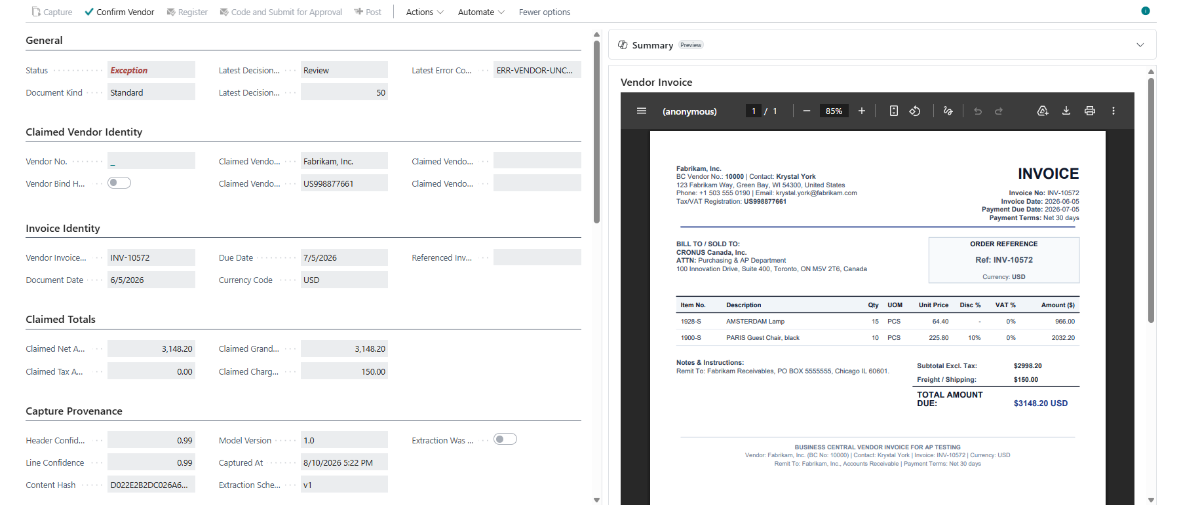The height and width of the screenshot is (505, 1181).
Task: Collapse the General section heading
Action: pyautogui.click(x=44, y=40)
